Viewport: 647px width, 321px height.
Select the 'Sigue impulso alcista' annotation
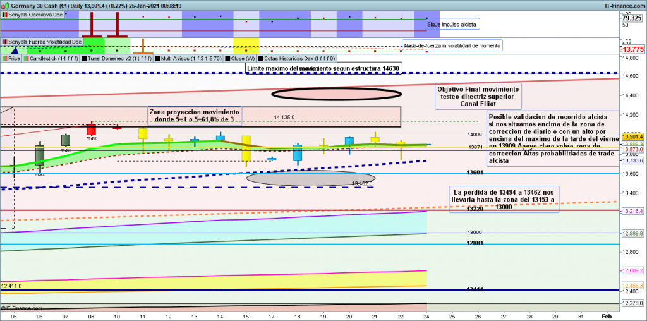pyautogui.click(x=452, y=25)
